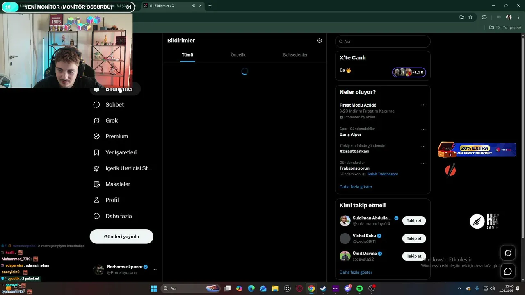This screenshot has width=525, height=295.
Task: Click the Windows taskbar search box
Action: click(x=191, y=288)
